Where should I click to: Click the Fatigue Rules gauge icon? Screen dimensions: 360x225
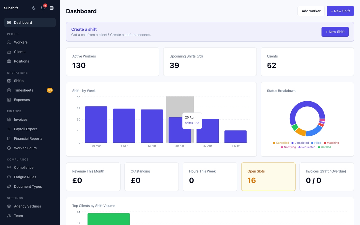[9, 177]
